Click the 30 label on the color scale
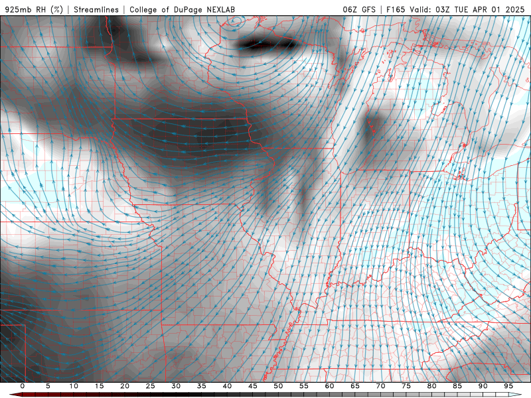Viewport: 531px width, 398px height. click(176, 386)
